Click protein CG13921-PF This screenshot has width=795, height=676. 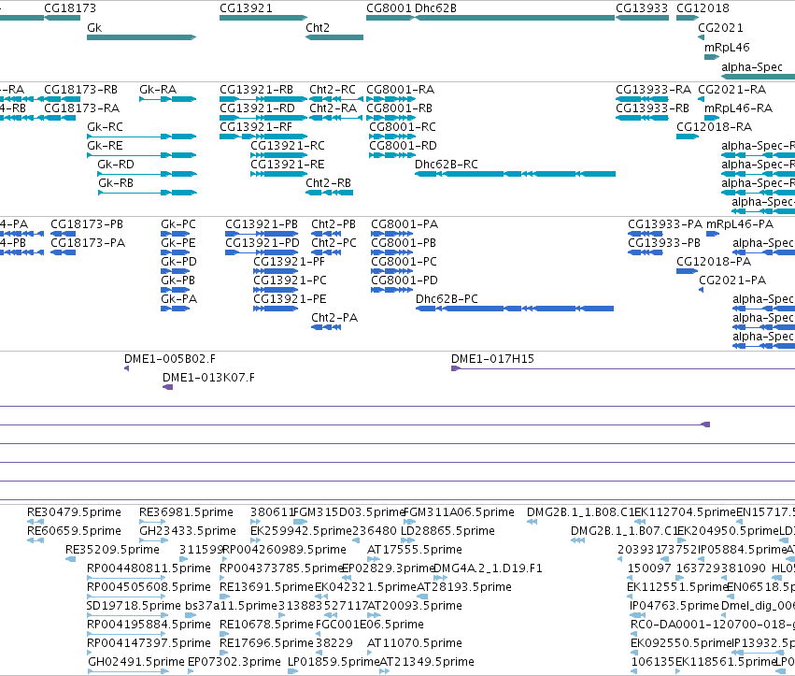pyautogui.click(x=276, y=271)
